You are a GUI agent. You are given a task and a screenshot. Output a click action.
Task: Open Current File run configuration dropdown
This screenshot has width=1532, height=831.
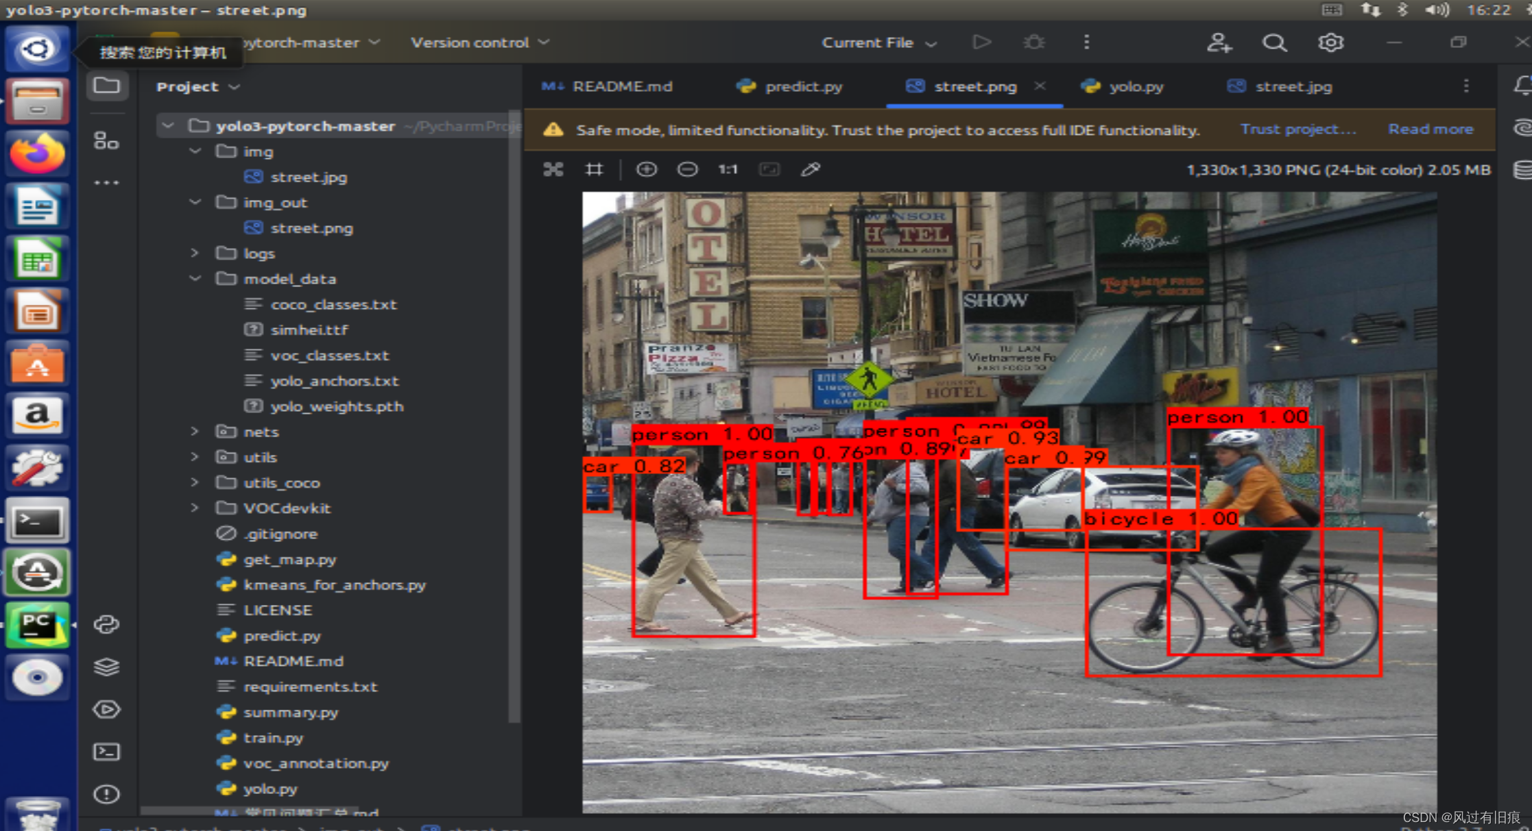[879, 42]
